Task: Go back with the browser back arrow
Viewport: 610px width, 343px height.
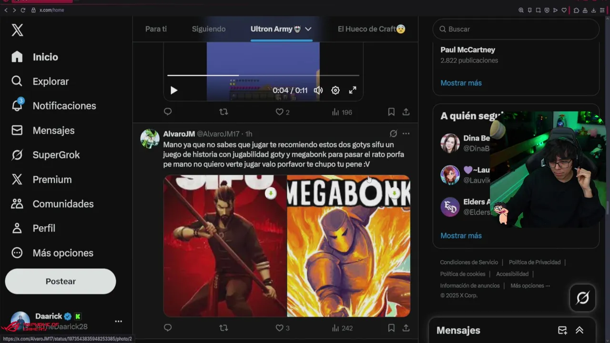Action: click(6, 10)
